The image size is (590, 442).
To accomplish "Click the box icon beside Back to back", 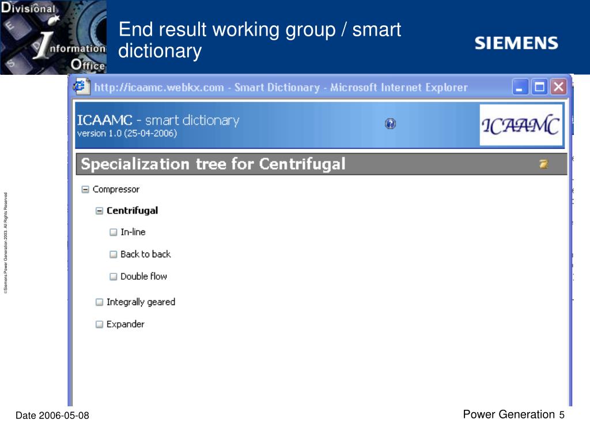I will coord(114,254).
